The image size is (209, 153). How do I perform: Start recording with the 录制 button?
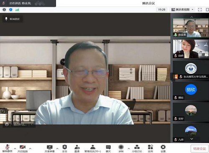pos(121,148)
